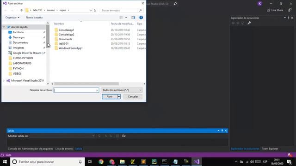
Task: Click the navigation pane vertical scrollbar
Action: pyautogui.click(x=48, y=36)
